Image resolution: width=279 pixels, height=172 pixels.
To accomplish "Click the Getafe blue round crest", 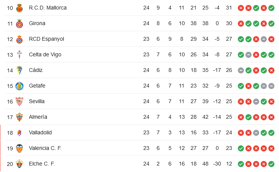I will 19,86.
